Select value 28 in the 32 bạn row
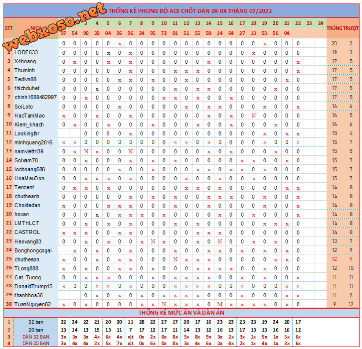Viewport: 362px width, 349px height. tap(142, 322)
